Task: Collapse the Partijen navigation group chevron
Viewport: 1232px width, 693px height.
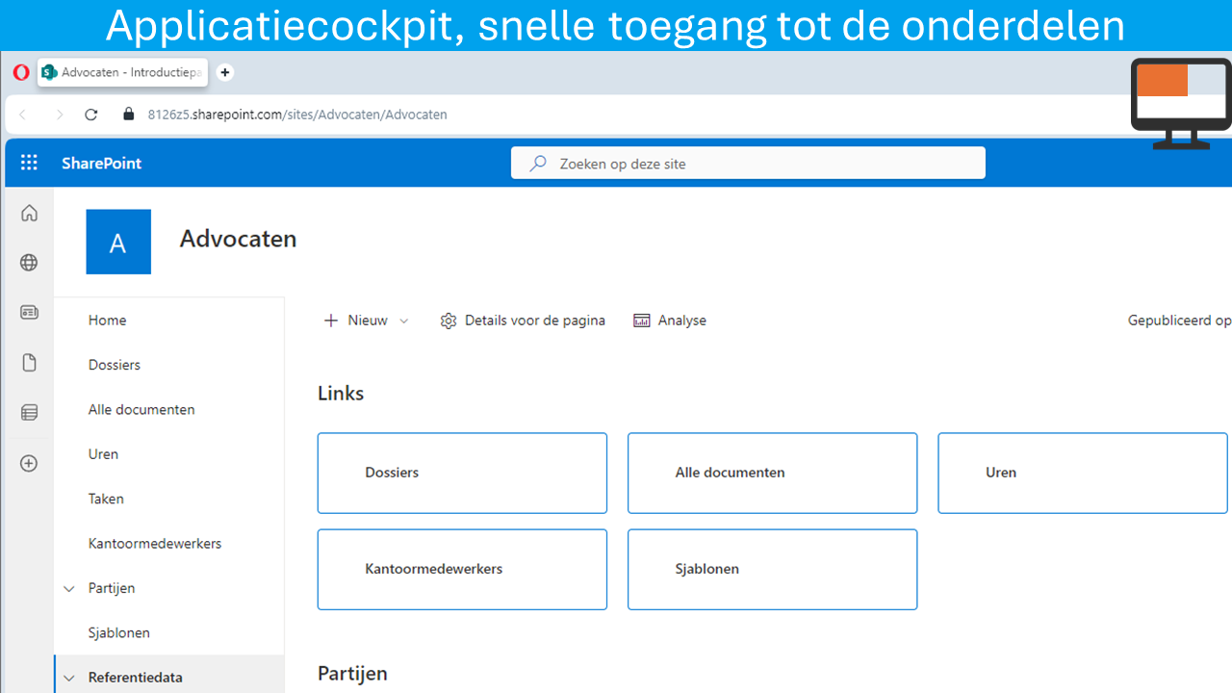Action: [x=68, y=588]
